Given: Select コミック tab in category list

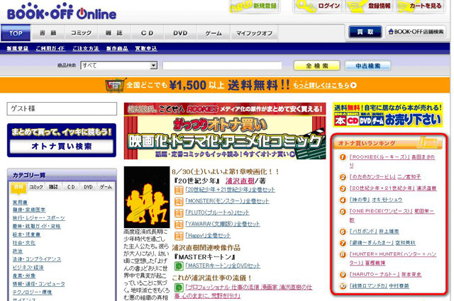Looking at the screenshot, I should 36,187.
